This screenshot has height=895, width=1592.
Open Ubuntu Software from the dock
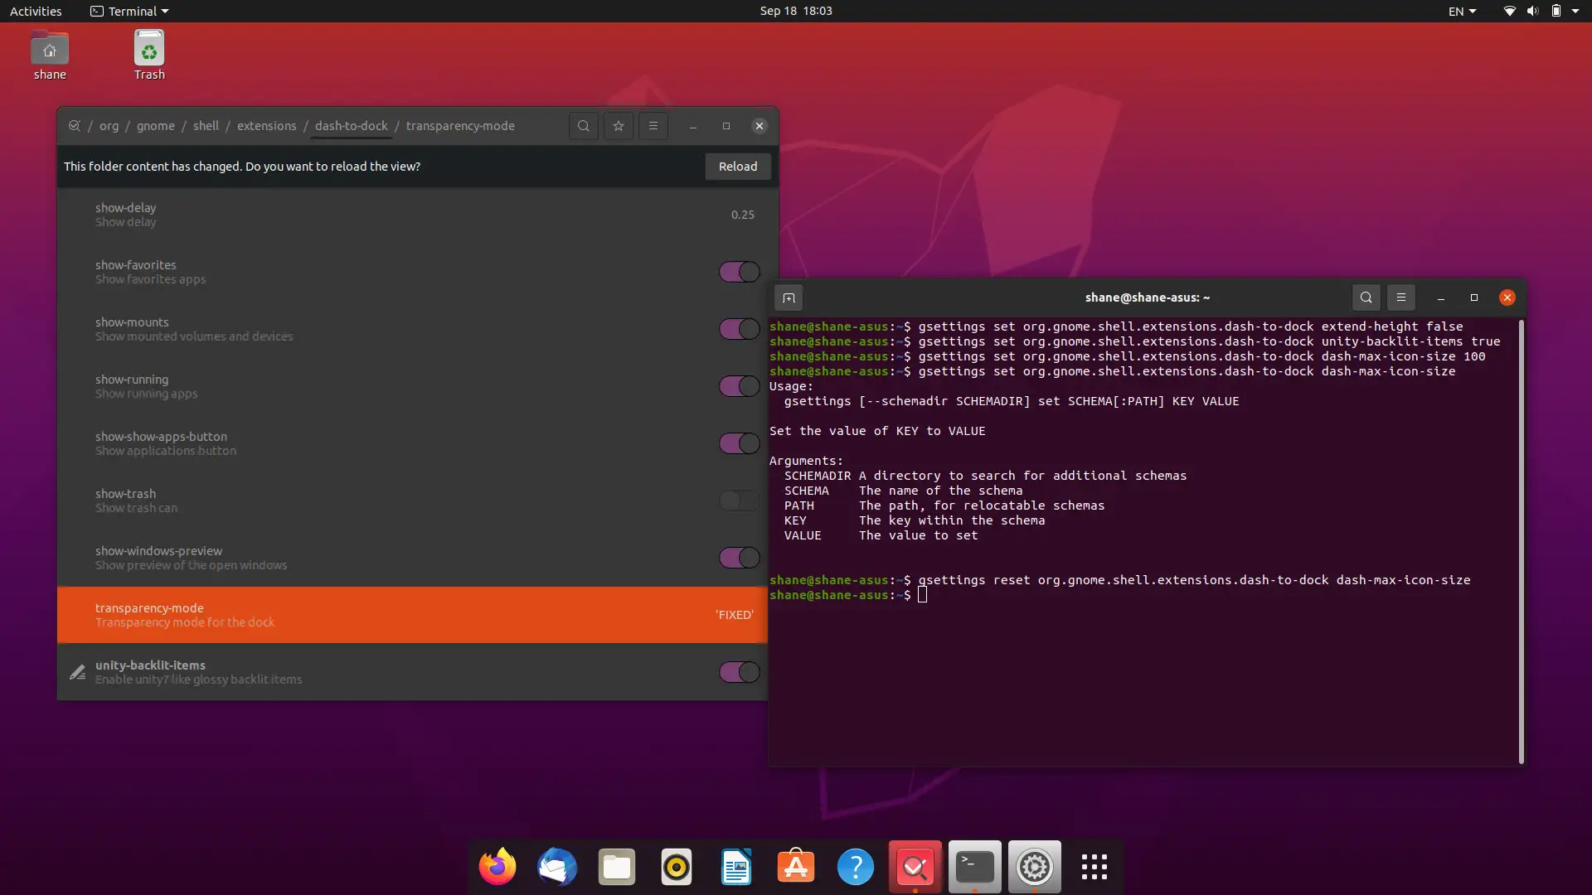796,867
